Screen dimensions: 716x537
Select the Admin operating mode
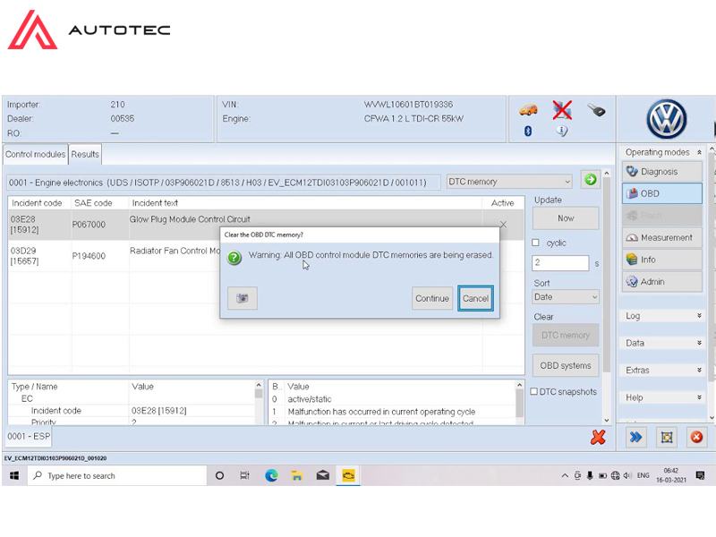pyautogui.click(x=662, y=282)
